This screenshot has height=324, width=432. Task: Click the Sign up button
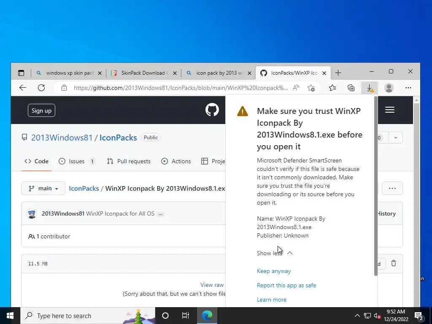(41, 111)
